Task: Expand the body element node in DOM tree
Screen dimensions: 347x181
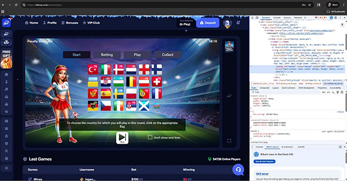Action: (x=271, y=45)
